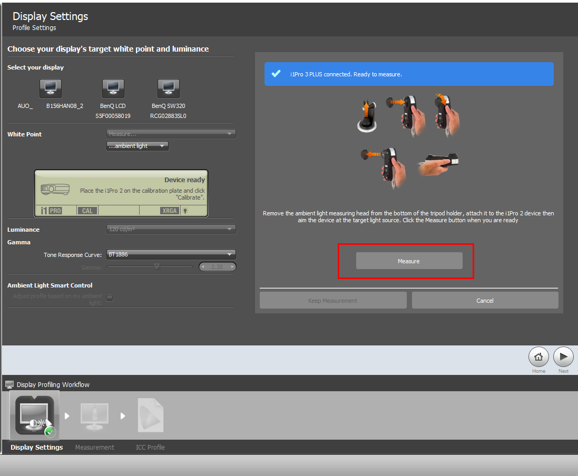Viewport: 578px width, 476px height.
Task: Click the i1 PRO indicator in device panel
Action: 51,211
